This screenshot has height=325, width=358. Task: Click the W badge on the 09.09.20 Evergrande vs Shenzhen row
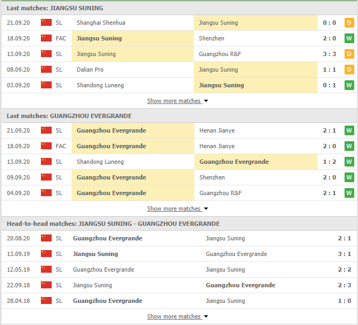349,177
